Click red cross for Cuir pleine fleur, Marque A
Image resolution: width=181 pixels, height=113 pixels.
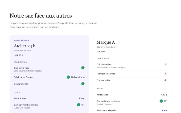(165, 64)
